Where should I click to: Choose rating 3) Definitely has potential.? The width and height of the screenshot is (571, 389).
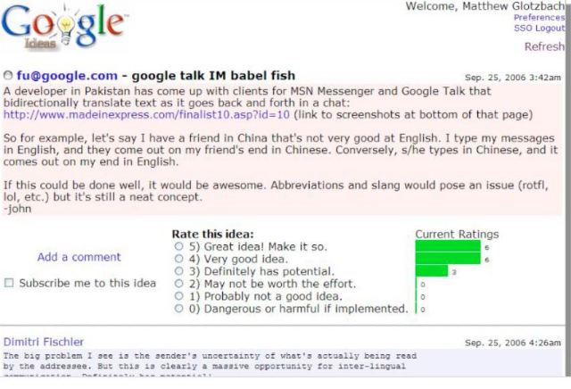pos(179,271)
